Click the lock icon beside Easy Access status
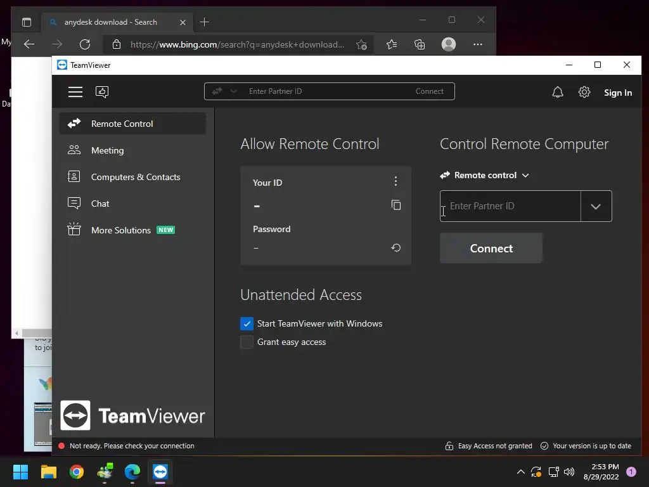This screenshot has width=649, height=487. pyautogui.click(x=449, y=446)
